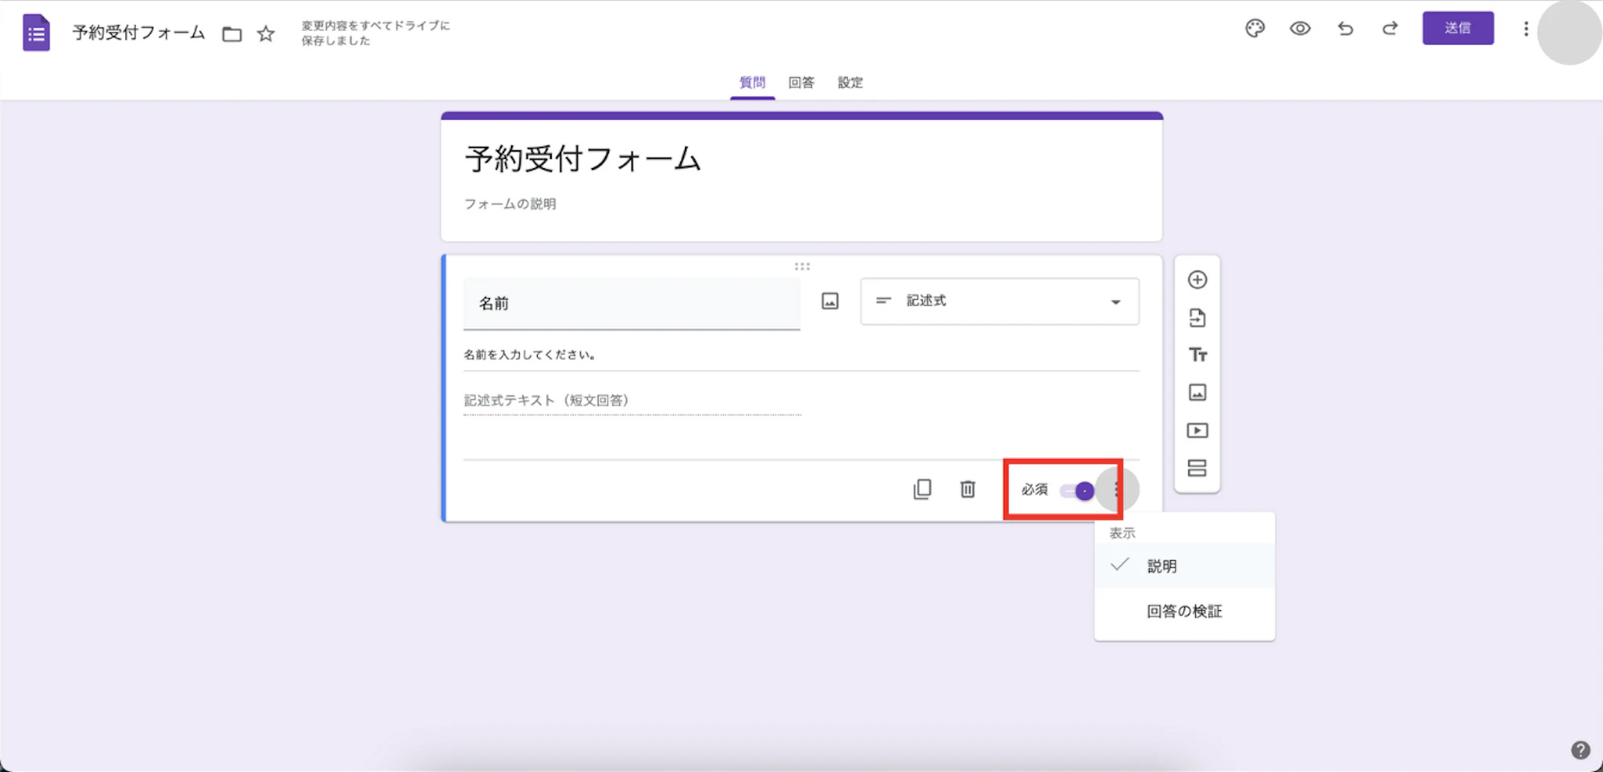
Task: Open the 記述式 question type dropdown
Action: click(999, 301)
